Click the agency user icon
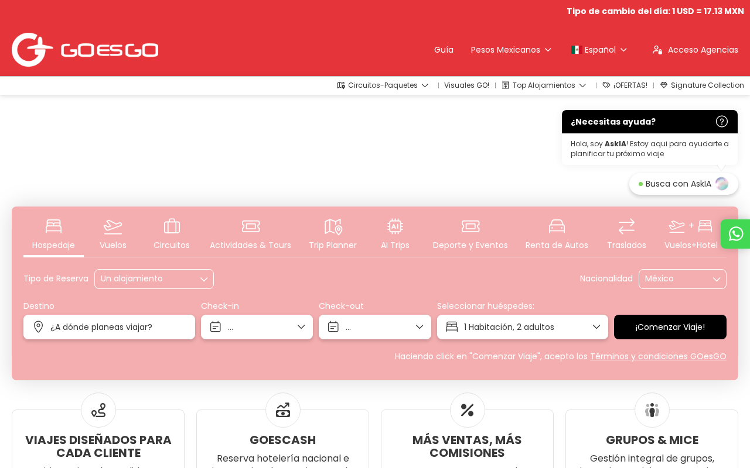The image size is (750, 468). click(657, 50)
